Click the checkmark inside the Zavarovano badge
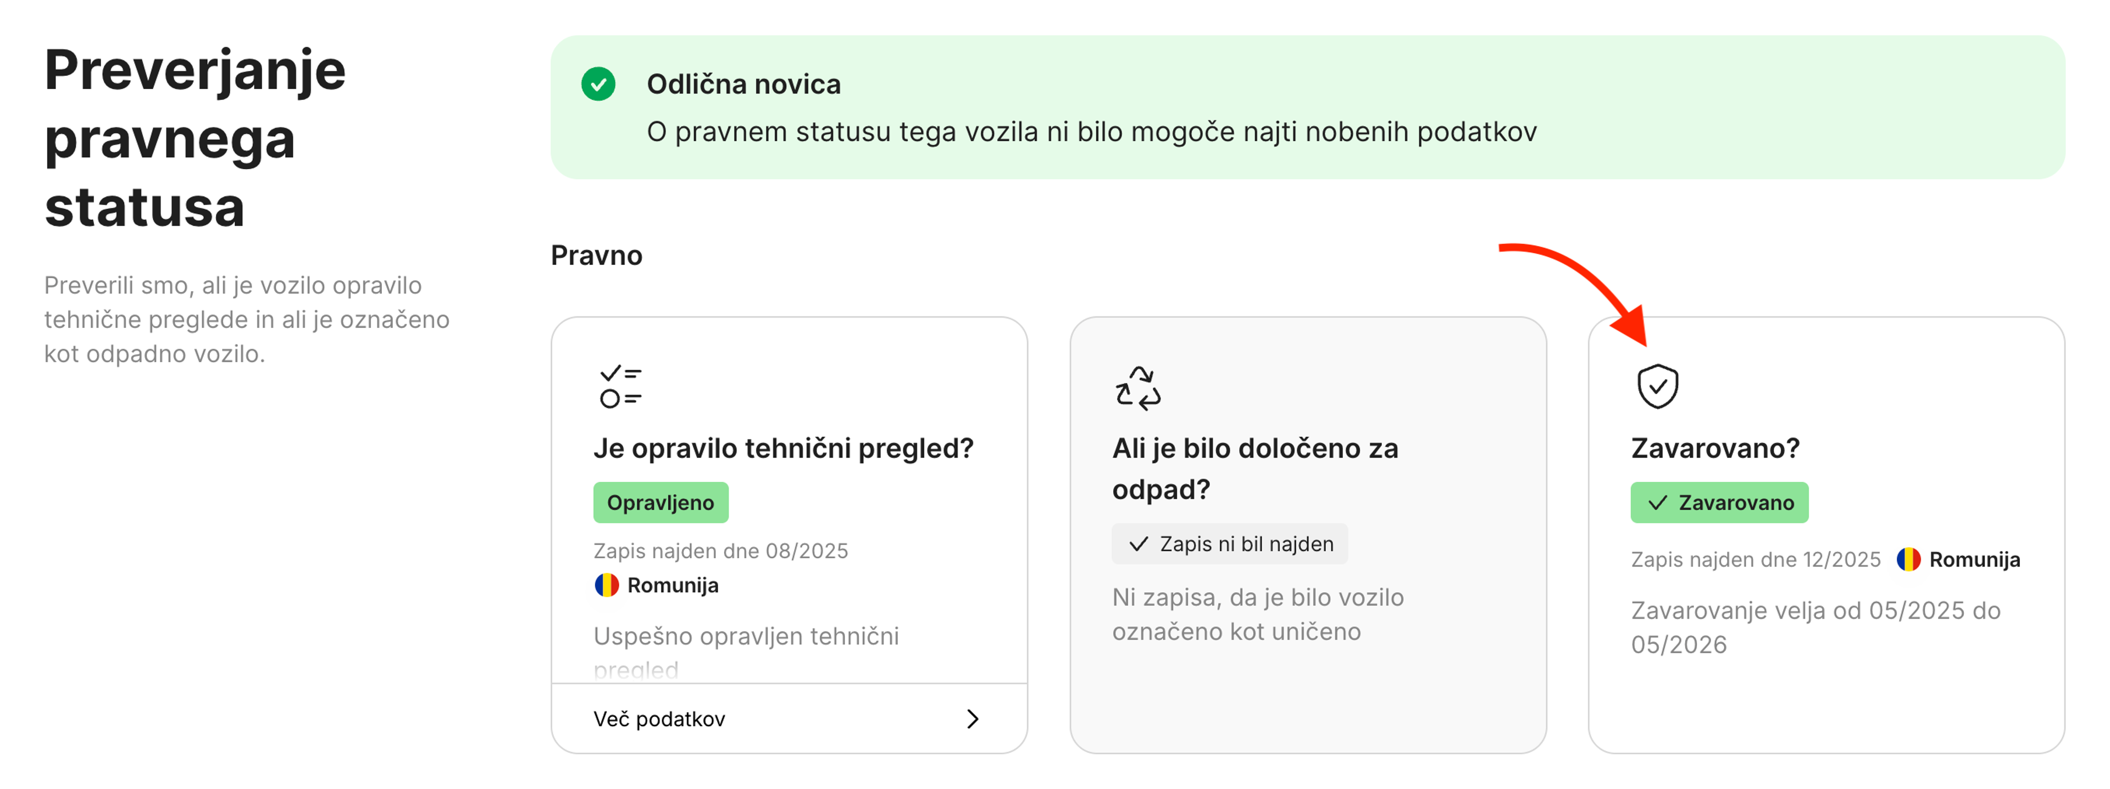2110x789 pixels. pyautogui.click(x=1657, y=502)
